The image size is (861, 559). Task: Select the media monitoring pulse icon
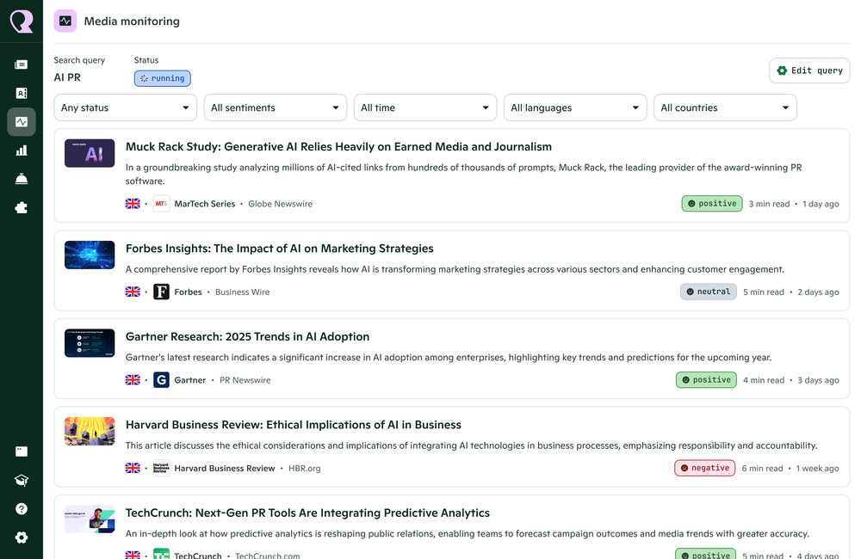22,122
